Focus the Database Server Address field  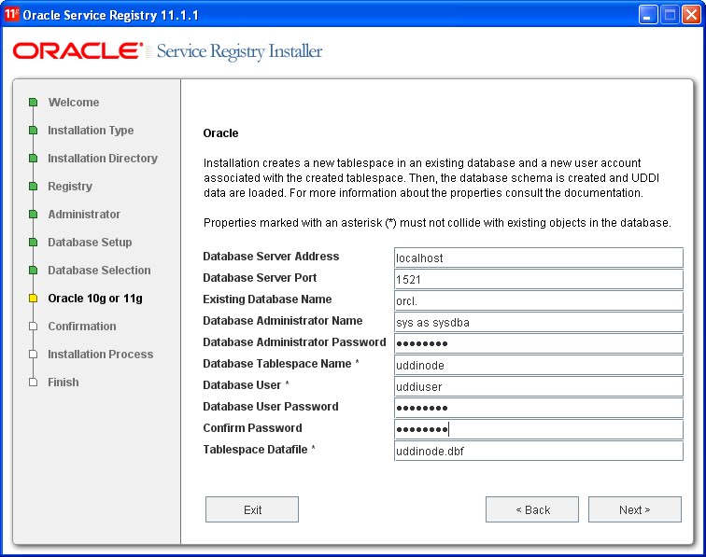tap(539, 258)
